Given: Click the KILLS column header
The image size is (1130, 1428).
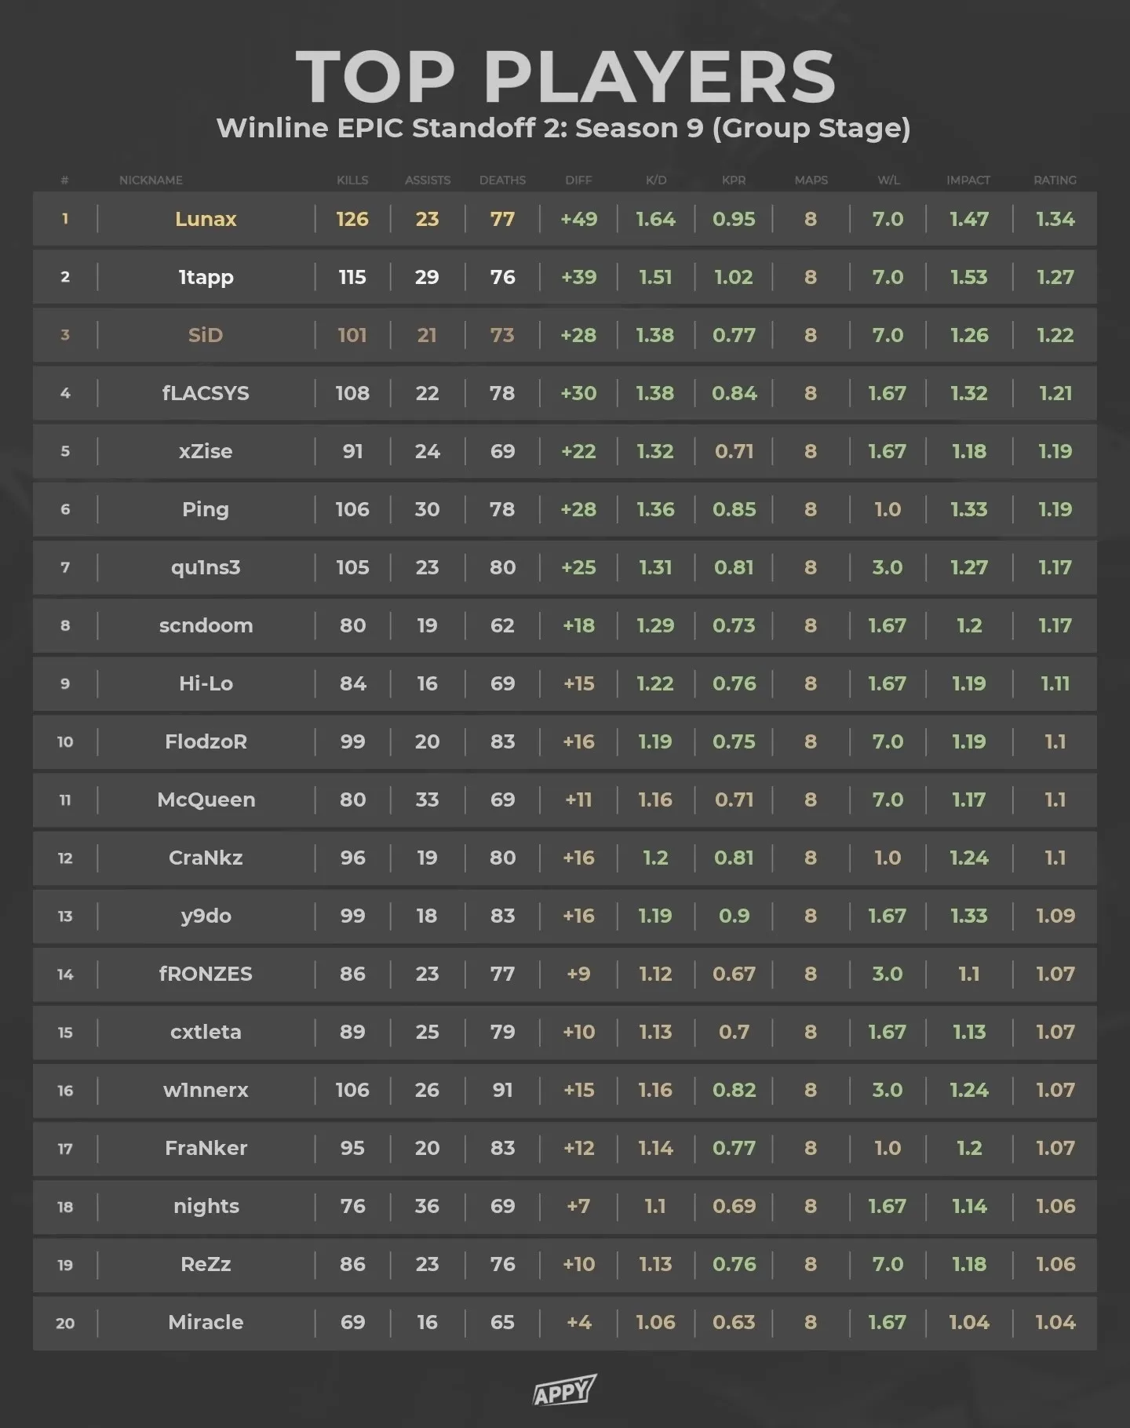Looking at the screenshot, I should pyautogui.click(x=352, y=180).
